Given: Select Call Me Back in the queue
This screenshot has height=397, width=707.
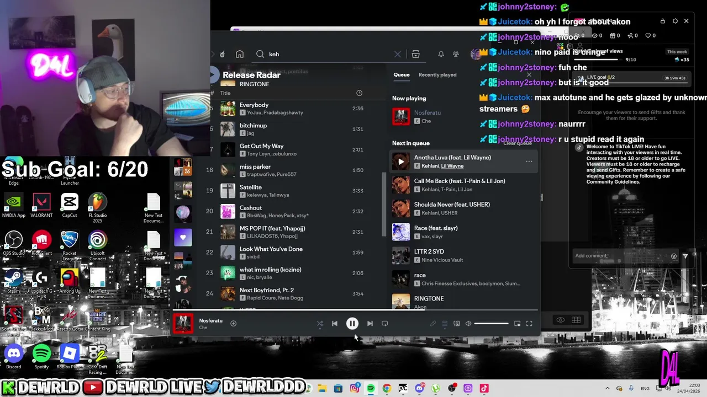Looking at the screenshot, I should tap(464, 185).
